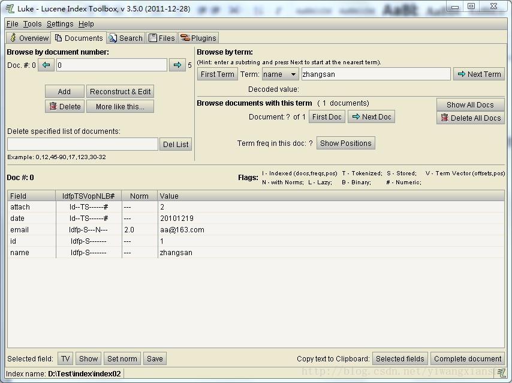Click the Add document button
The image size is (512, 383).
pyautogui.click(x=65, y=92)
